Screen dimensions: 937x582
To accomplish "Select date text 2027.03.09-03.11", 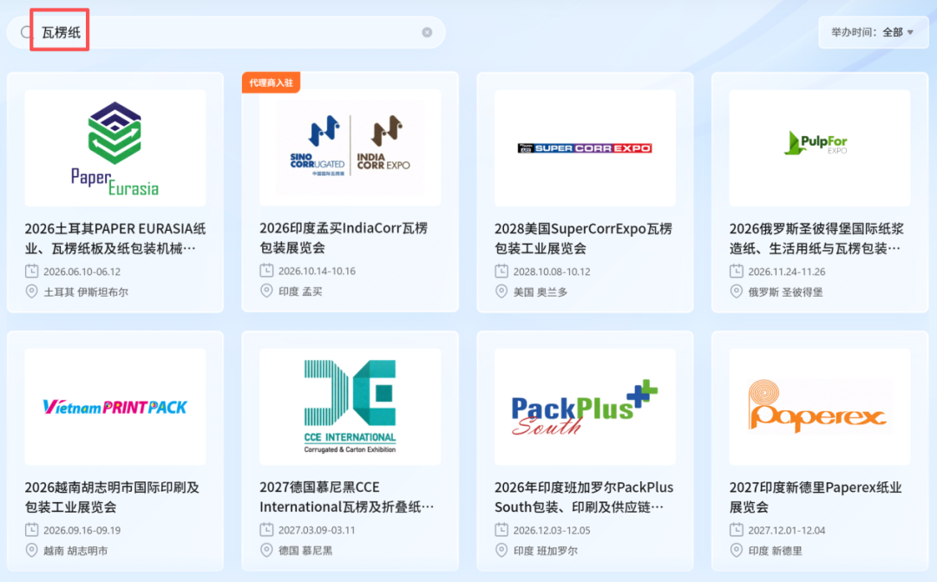I will (x=317, y=531).
